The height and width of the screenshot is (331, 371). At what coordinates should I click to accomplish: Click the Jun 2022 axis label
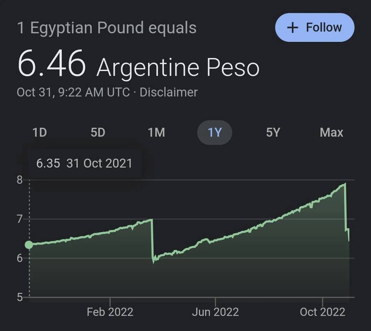pos(216,312)
